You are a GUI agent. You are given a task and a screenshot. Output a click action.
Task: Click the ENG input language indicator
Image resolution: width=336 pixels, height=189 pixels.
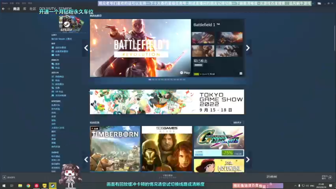tap(312, 186)
